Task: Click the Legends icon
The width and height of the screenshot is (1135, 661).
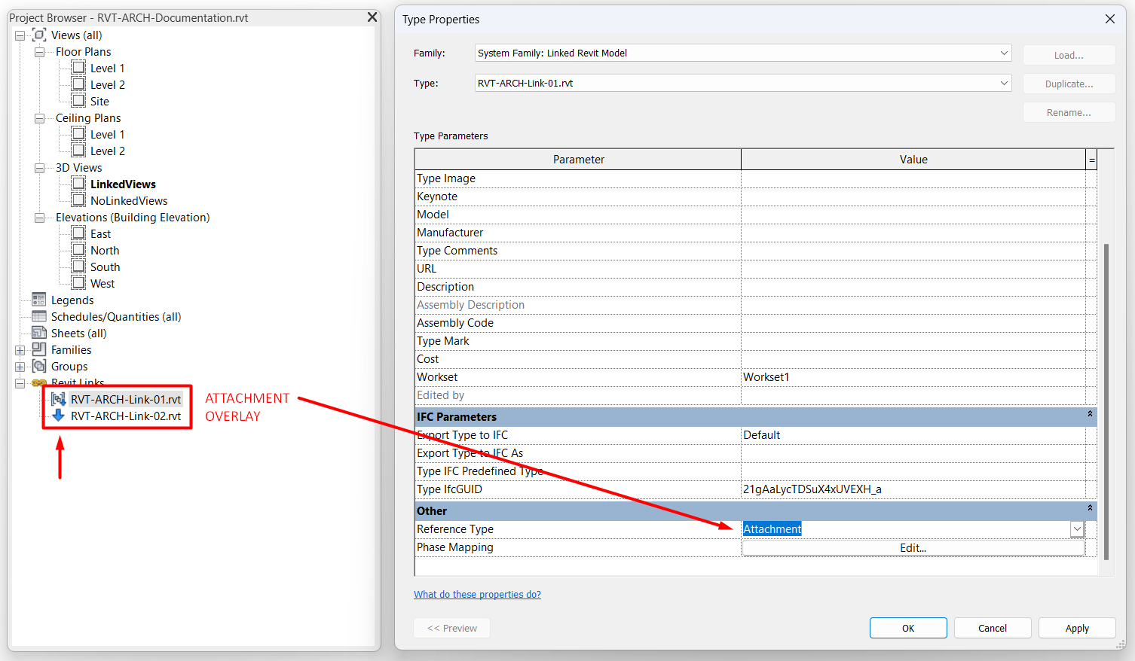Action: pos(39,299)
